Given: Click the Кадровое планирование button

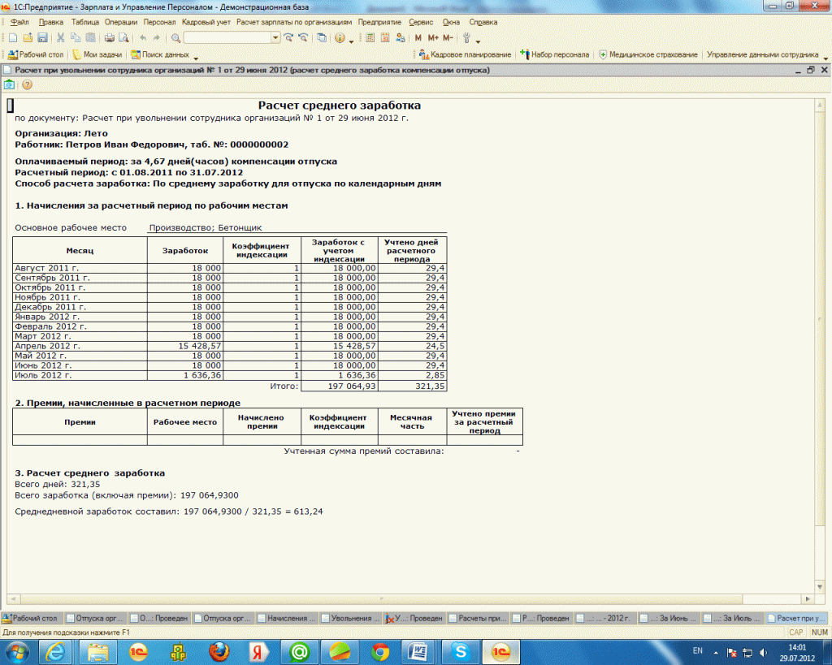Looking at the screenshot, I should (466, 55).
